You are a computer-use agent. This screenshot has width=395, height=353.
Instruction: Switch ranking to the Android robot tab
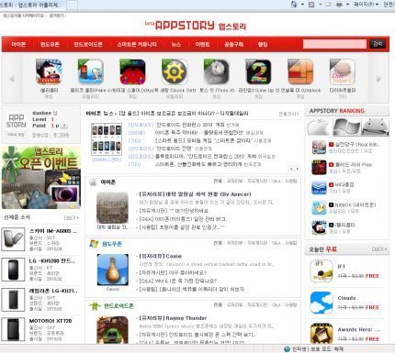pos(375,127)
